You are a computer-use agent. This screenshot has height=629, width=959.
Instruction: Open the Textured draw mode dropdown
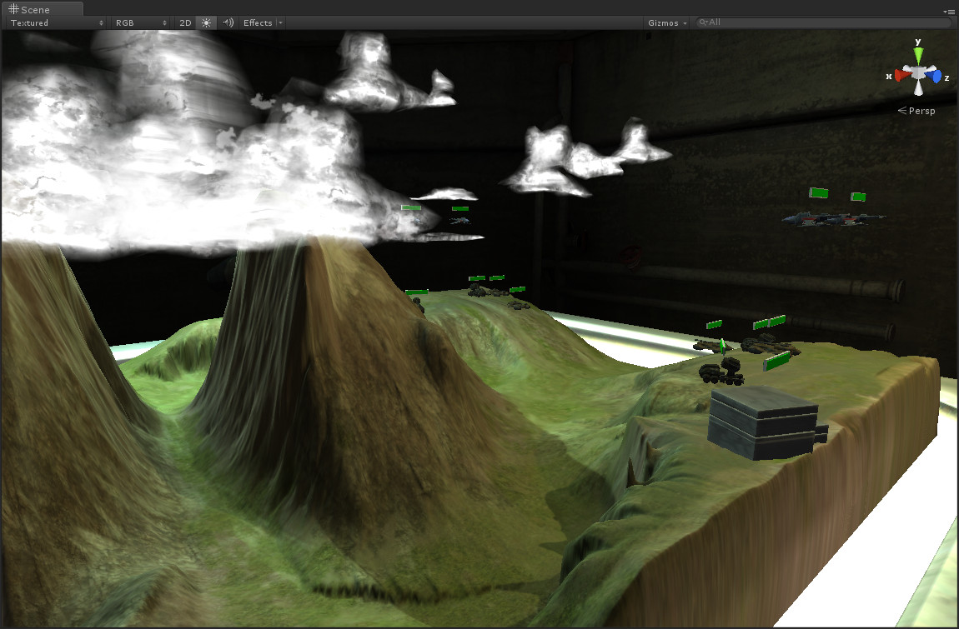(x=57, y=22)
